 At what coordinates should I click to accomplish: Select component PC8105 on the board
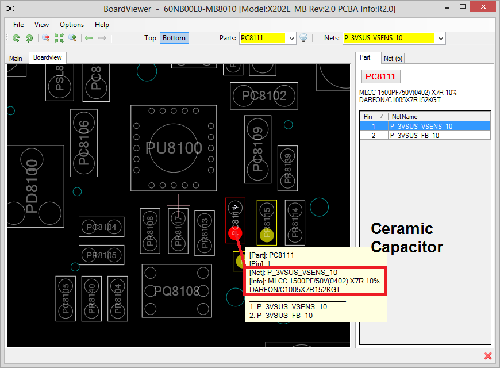point(66,299)
